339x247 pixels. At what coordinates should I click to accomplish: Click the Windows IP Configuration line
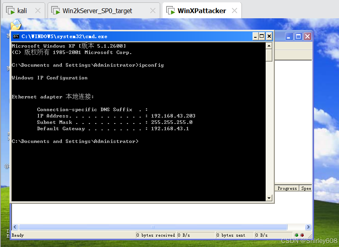click(x=50, y=78)
